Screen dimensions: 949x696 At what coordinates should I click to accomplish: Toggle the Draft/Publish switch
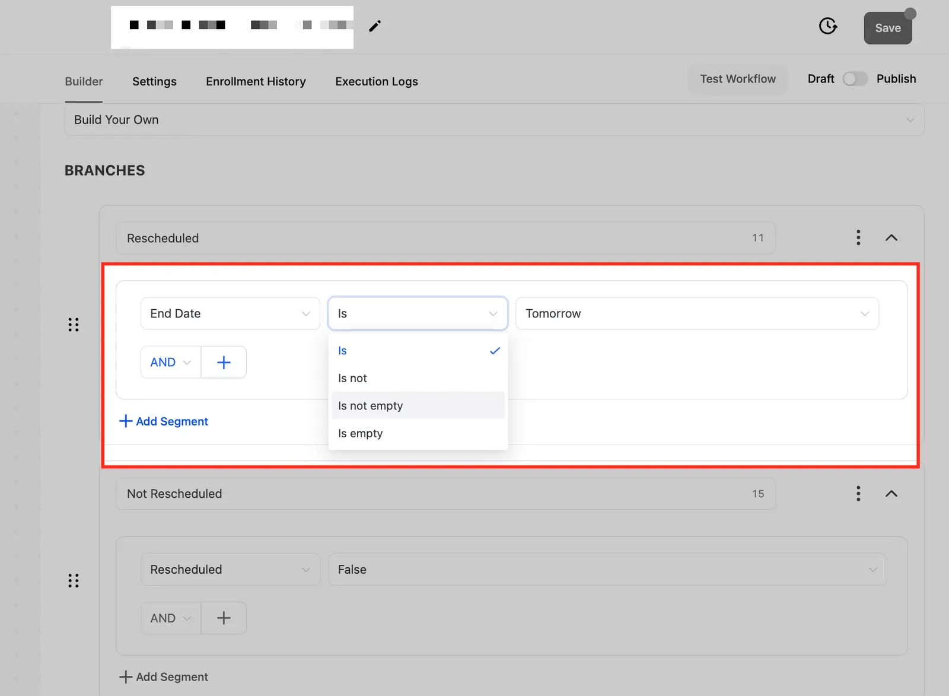pyautogui.click(x=855, y=79)
